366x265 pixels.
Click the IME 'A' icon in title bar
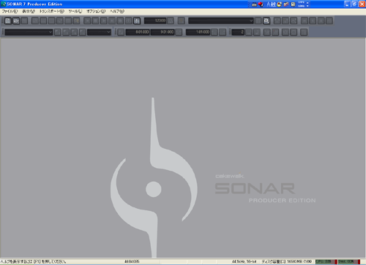pos(269,4)
